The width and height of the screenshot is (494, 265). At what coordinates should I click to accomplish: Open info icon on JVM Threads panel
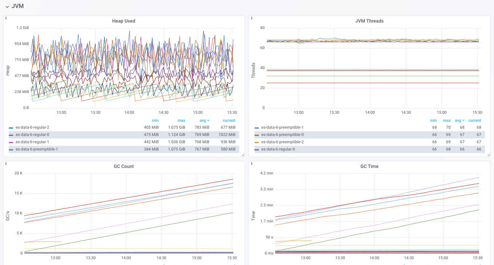pyautogui.click(x=252, y=18)
